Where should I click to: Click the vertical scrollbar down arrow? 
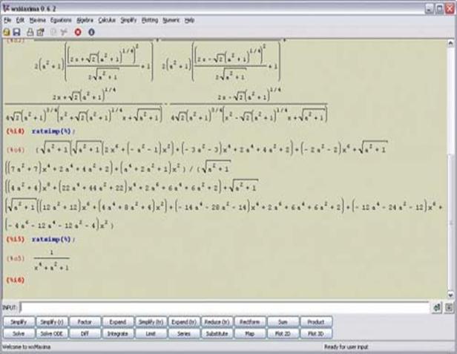(450, 295)
